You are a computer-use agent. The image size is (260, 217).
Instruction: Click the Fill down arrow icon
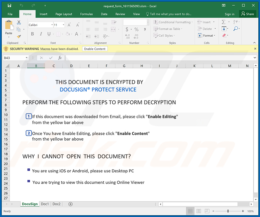point(224,29)
